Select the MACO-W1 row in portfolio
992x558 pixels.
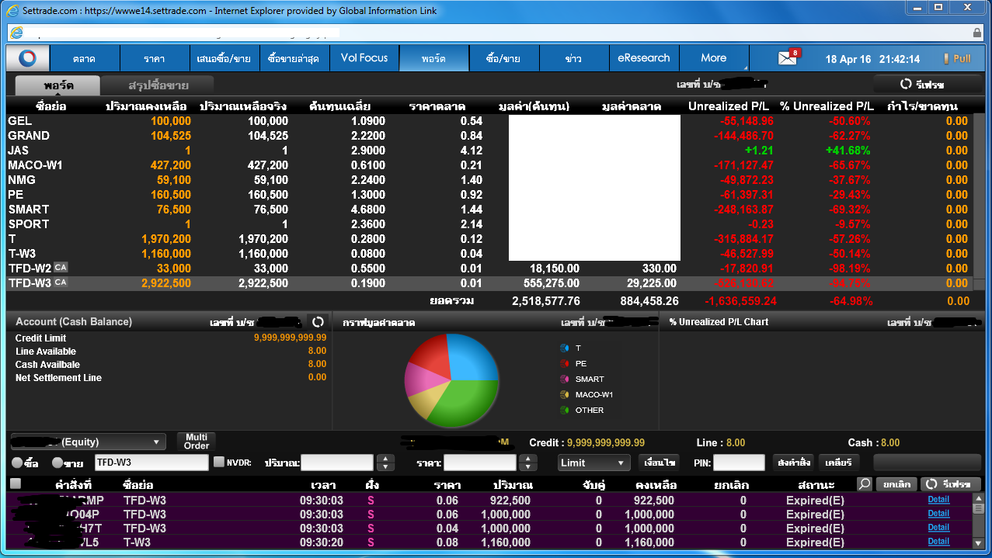489,165
